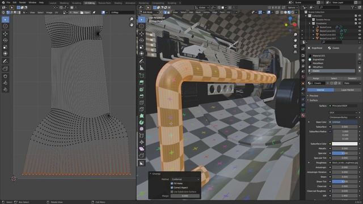Open the Christensen-Burley subsurface method dropdown
This screenshot has width=363, height=204.
pos(344,117)
